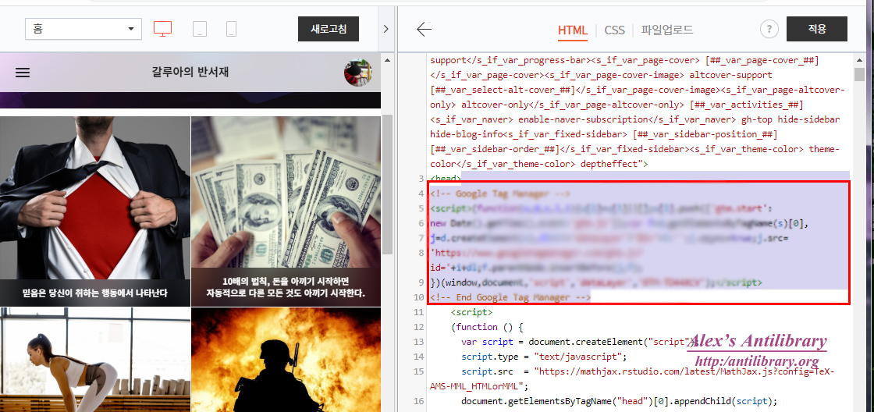The image size is (874, 412).
Task: Click the blog title 갈루아의 반서재
Action: [x=190, y=72]
